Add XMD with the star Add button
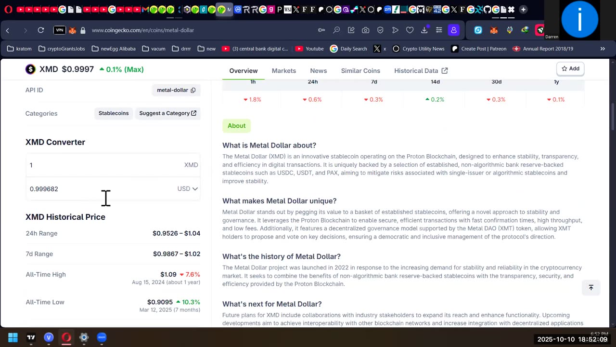 (x=570, y=69)
